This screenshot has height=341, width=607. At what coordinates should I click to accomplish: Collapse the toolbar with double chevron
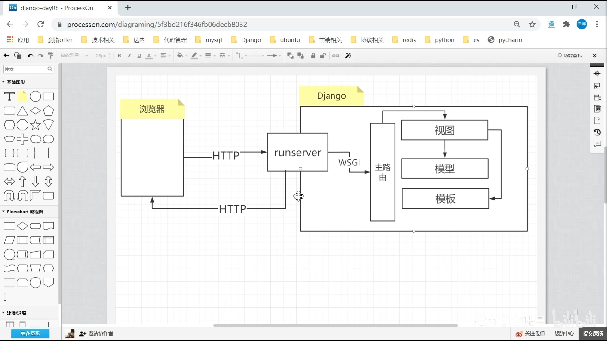pyautogui.click(x=595, y=56)
